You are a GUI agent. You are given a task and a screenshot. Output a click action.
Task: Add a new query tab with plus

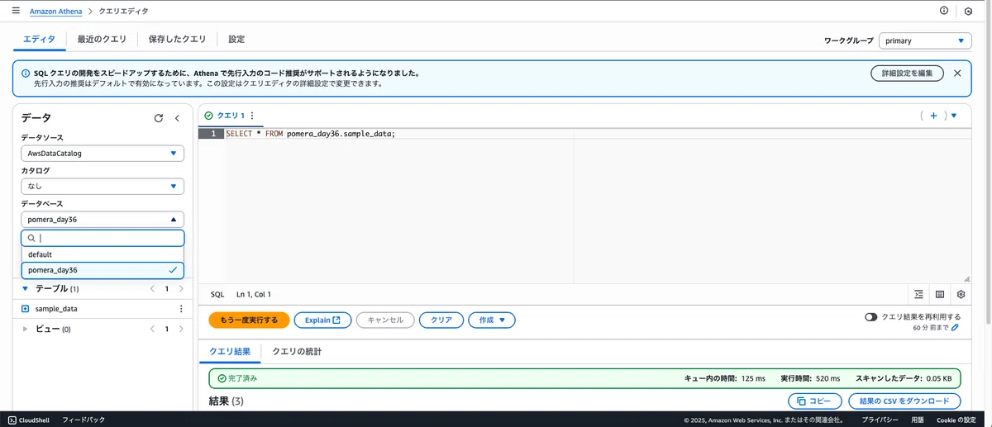(933, 116)
